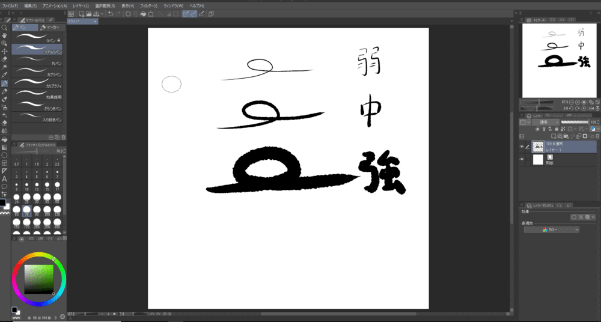Swap to the transparent color swatch in toolbox
Image resolution: width=601 pixels, height=322 pixels.
[6, 212]
